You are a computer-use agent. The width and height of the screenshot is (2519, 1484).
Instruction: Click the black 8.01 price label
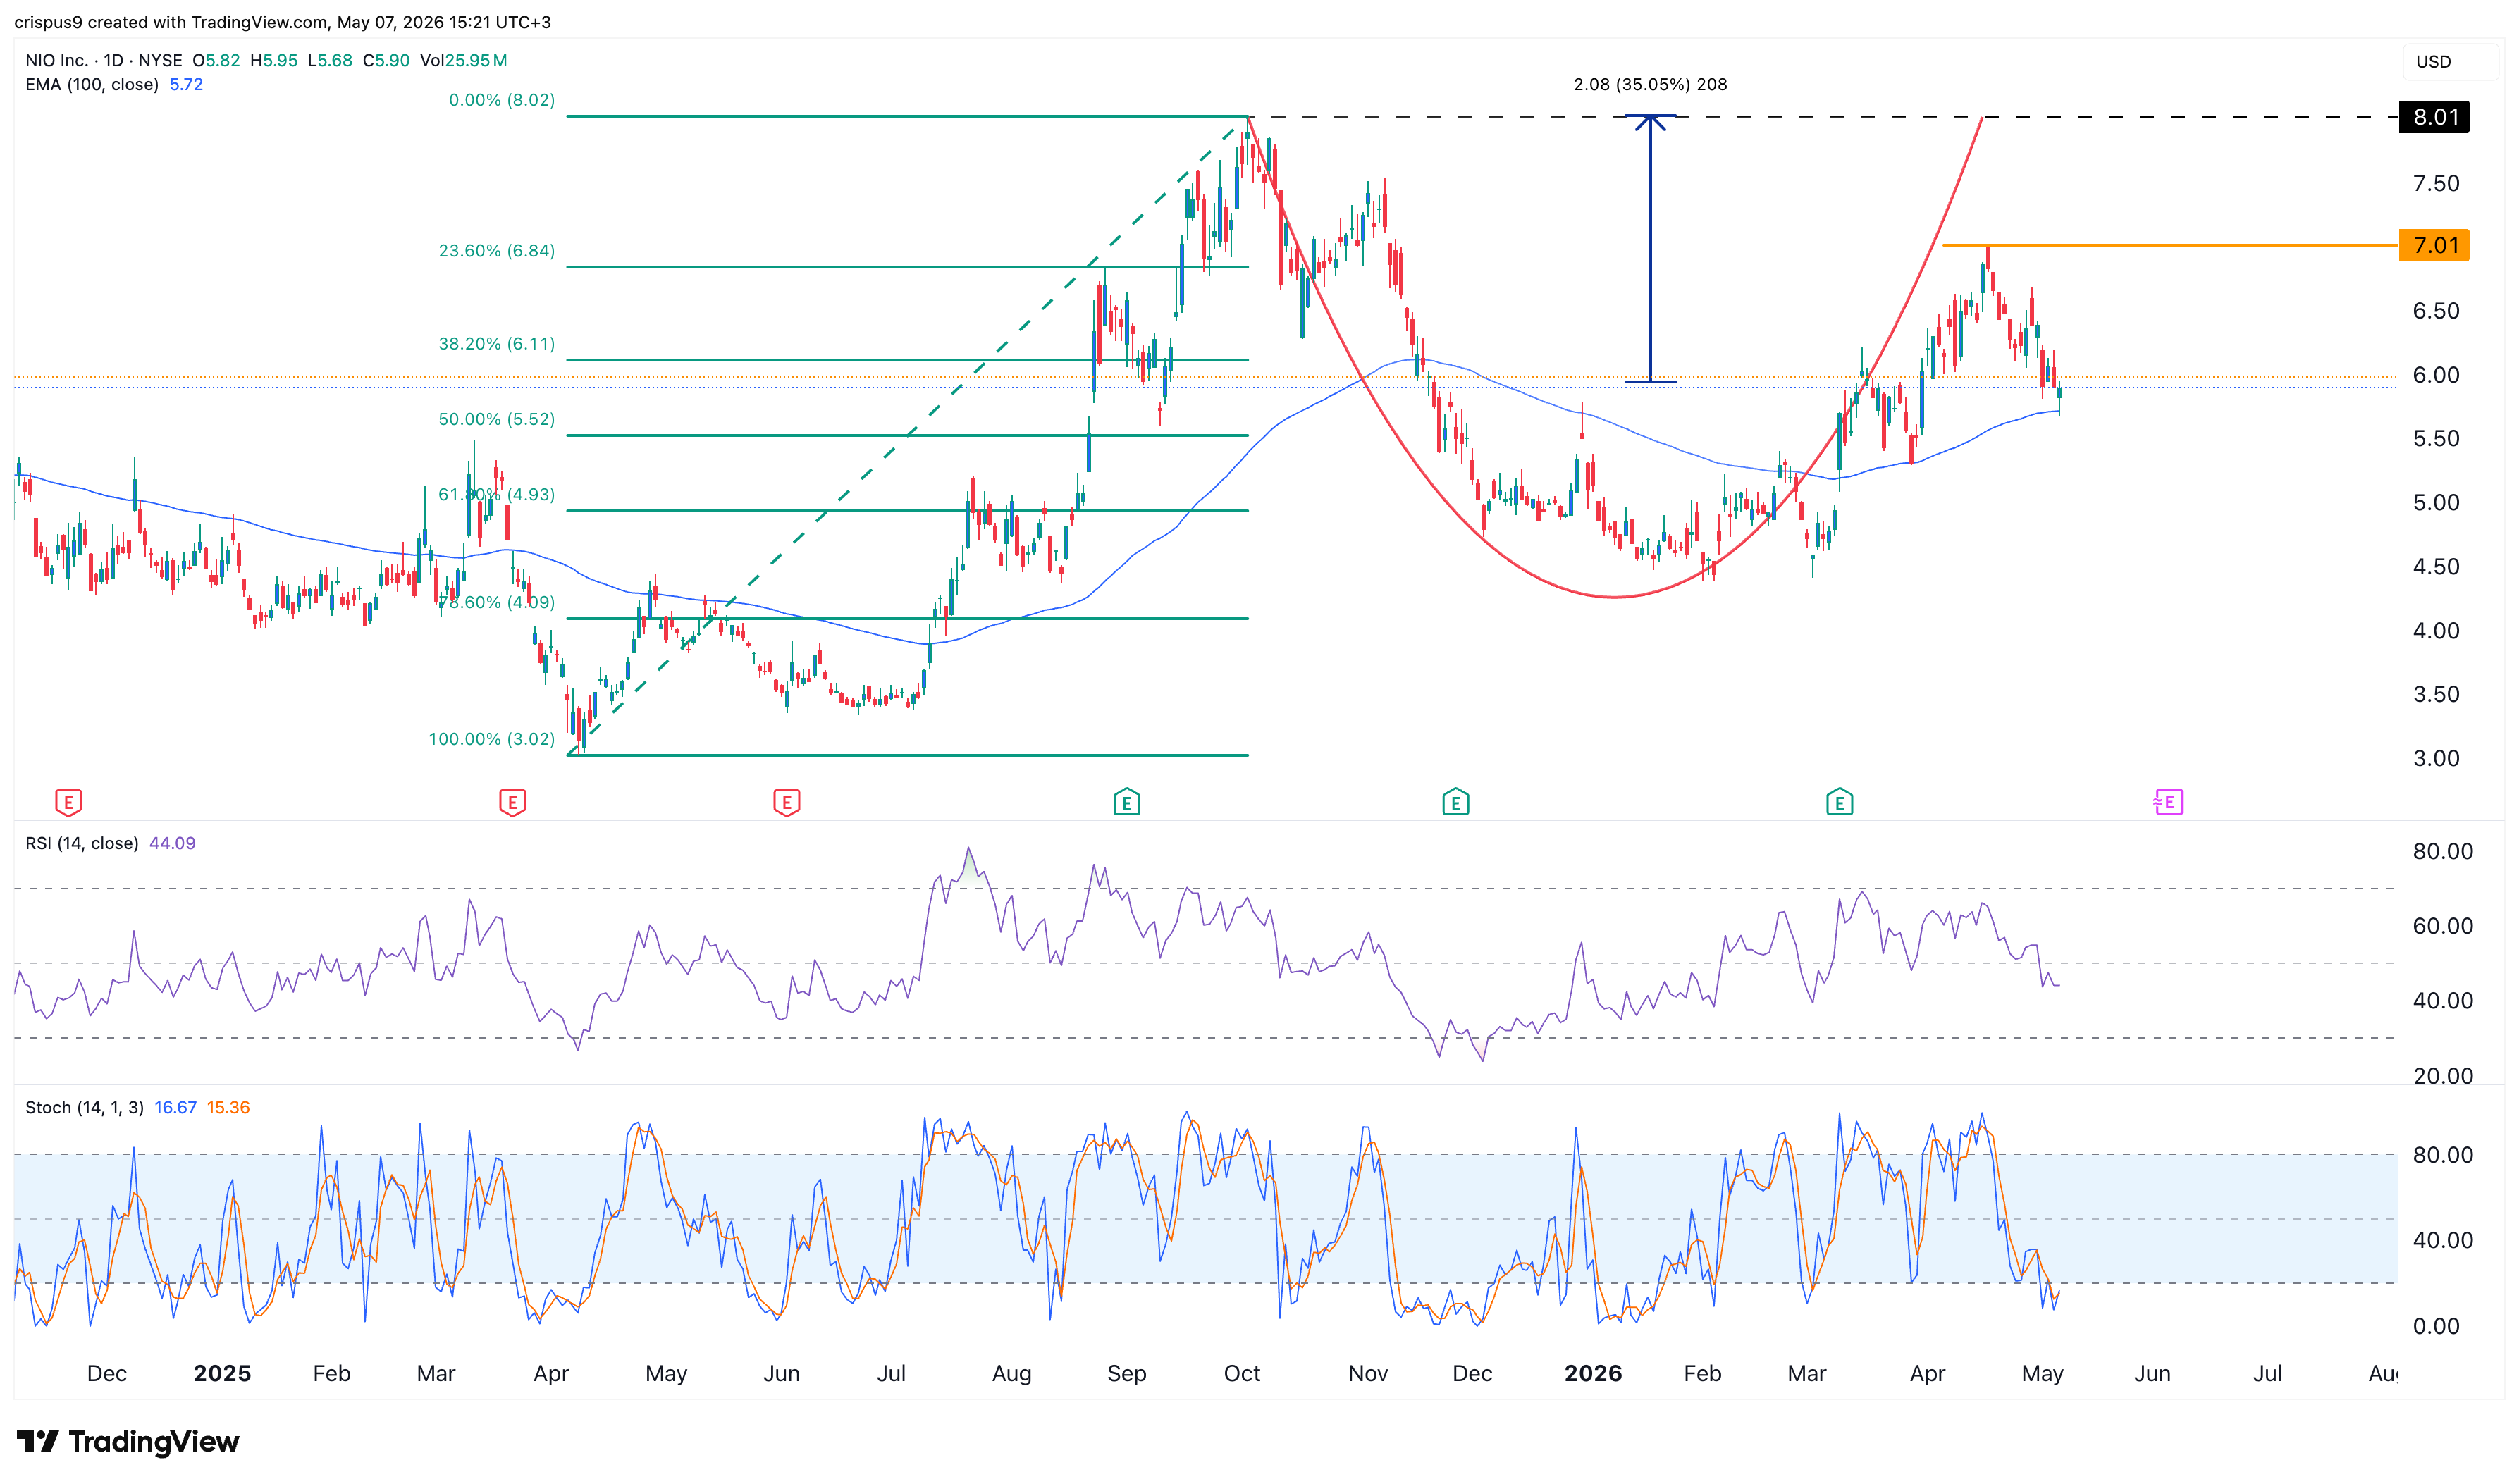[2435, 117]
